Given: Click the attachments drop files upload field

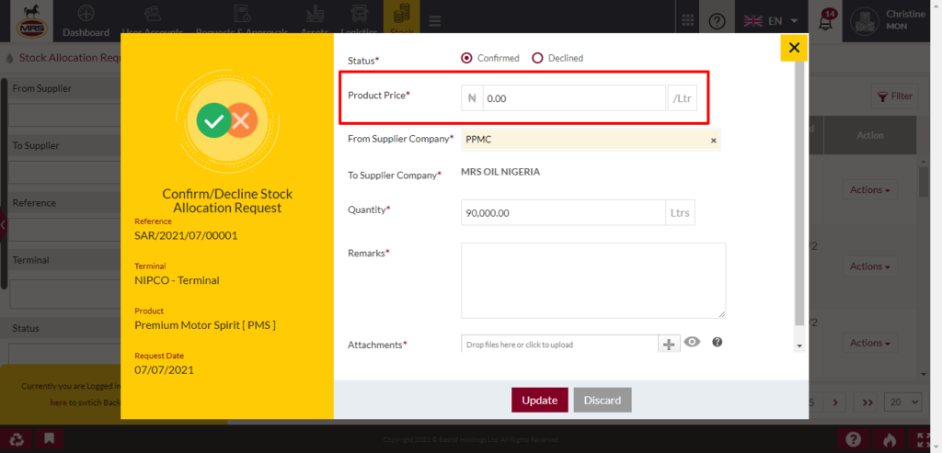Looking at the screenshot, I should [560, 345].
